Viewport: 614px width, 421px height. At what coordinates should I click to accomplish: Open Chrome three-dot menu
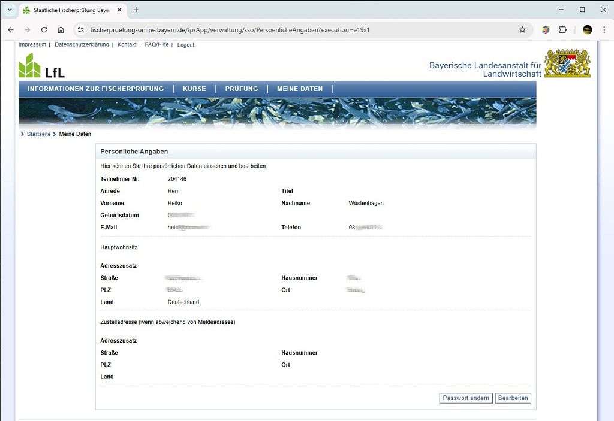604,30
